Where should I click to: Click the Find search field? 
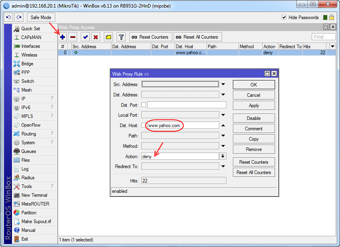tap(323, 37)
